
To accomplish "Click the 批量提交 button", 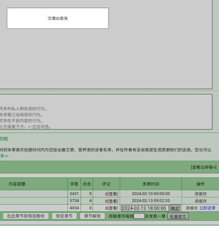I will point(178,216).
